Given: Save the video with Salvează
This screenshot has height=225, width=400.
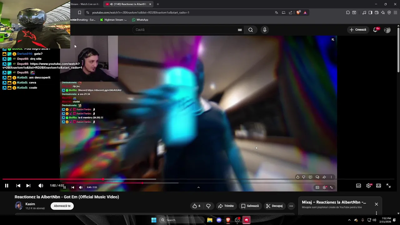Looking at the screenshot, I should [x=250, y=206].
